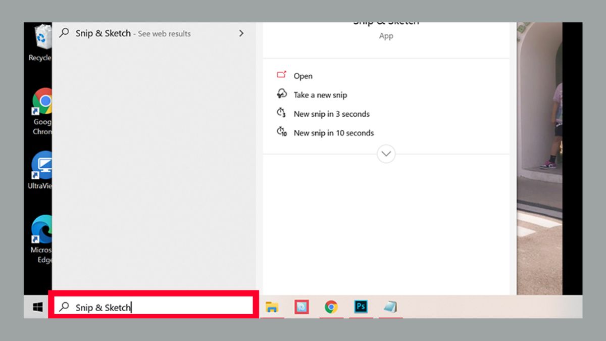Expand more actions with the down chevron
This screenshot has height=341, width=606.
tap(386, 154)
